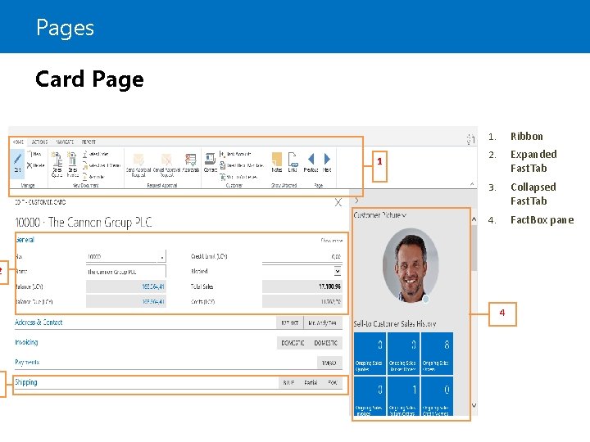Click the Costs (LCY) value field

(302, 301)
